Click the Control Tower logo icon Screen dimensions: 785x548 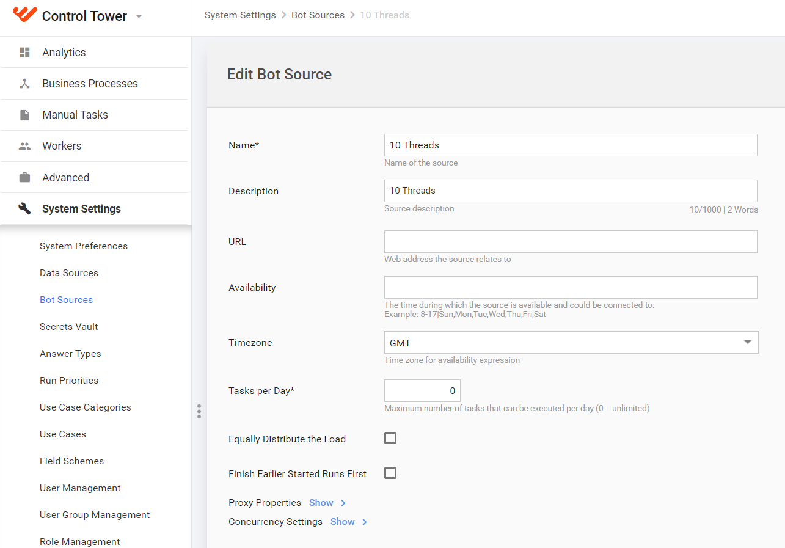click(x=24, y=15)
